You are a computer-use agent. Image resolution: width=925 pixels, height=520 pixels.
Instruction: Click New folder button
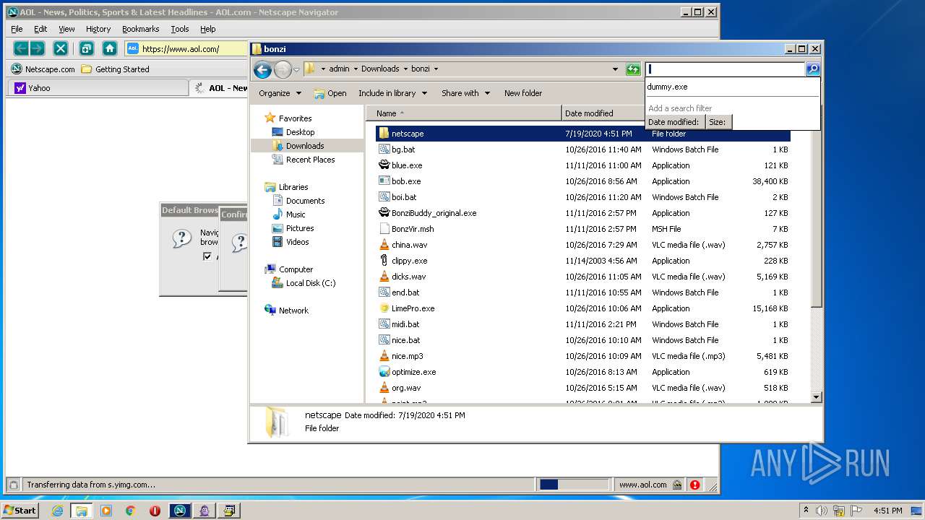coord(523,93)
